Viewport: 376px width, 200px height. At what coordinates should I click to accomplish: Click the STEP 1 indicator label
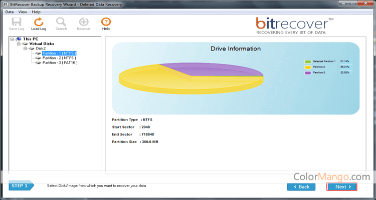(x=21, y=185)
